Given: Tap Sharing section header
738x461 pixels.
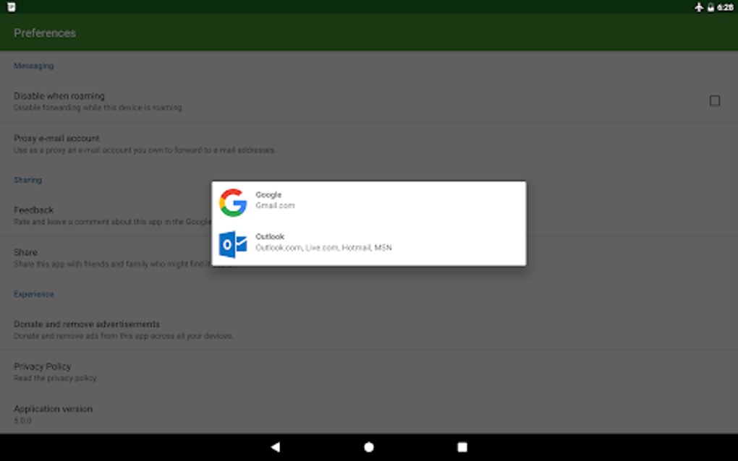Looking at the screenshot, I should (x=27, y=180).
